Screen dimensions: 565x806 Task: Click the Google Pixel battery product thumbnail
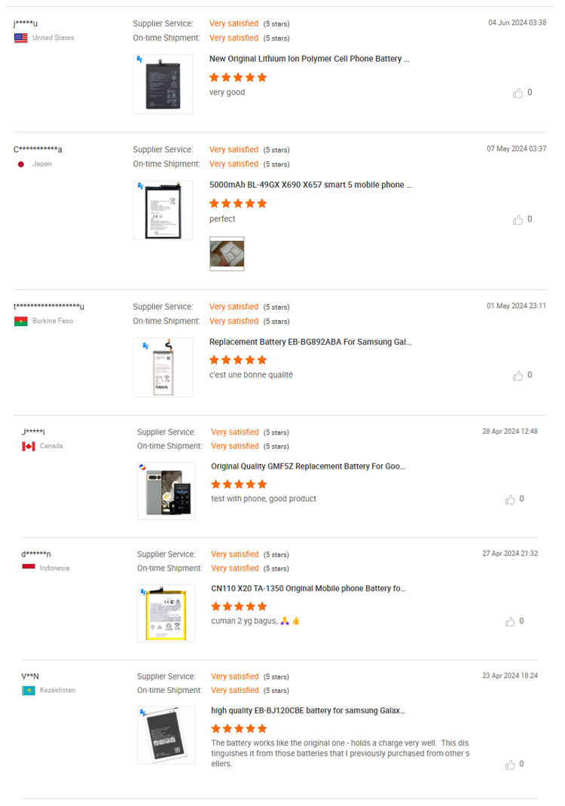(166, 490)
